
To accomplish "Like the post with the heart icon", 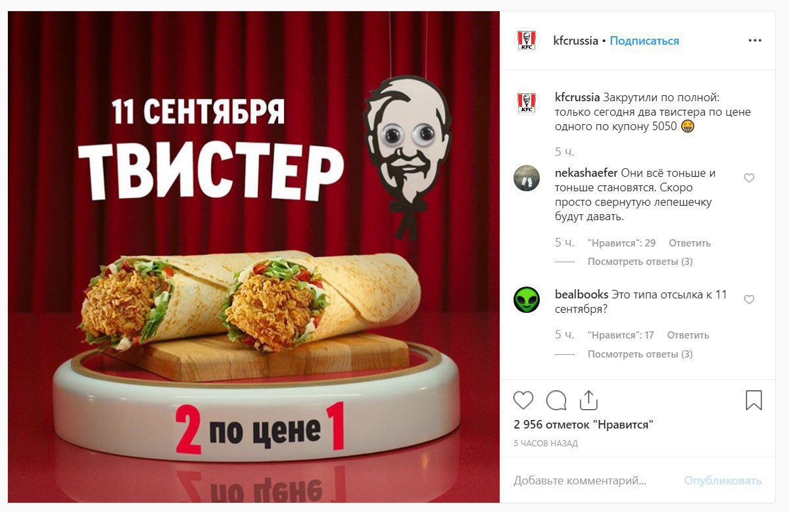I will tap(523, 400).
